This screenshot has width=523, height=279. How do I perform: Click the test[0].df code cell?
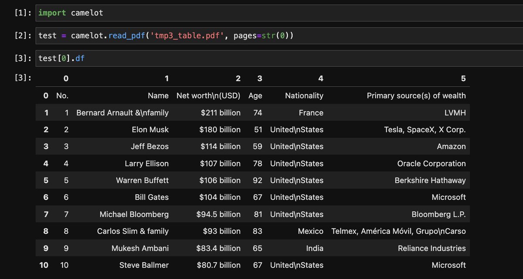[x=279, y=58]
